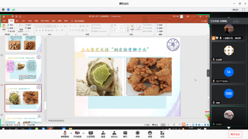Toggle fullscreen mode beside the timer

[x=244, y=10]
